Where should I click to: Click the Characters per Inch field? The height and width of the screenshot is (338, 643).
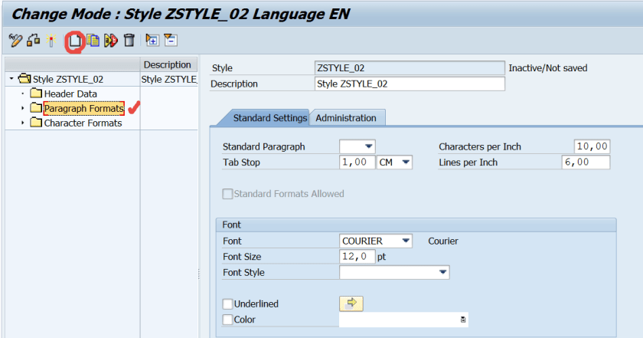(x=591, y=146)
